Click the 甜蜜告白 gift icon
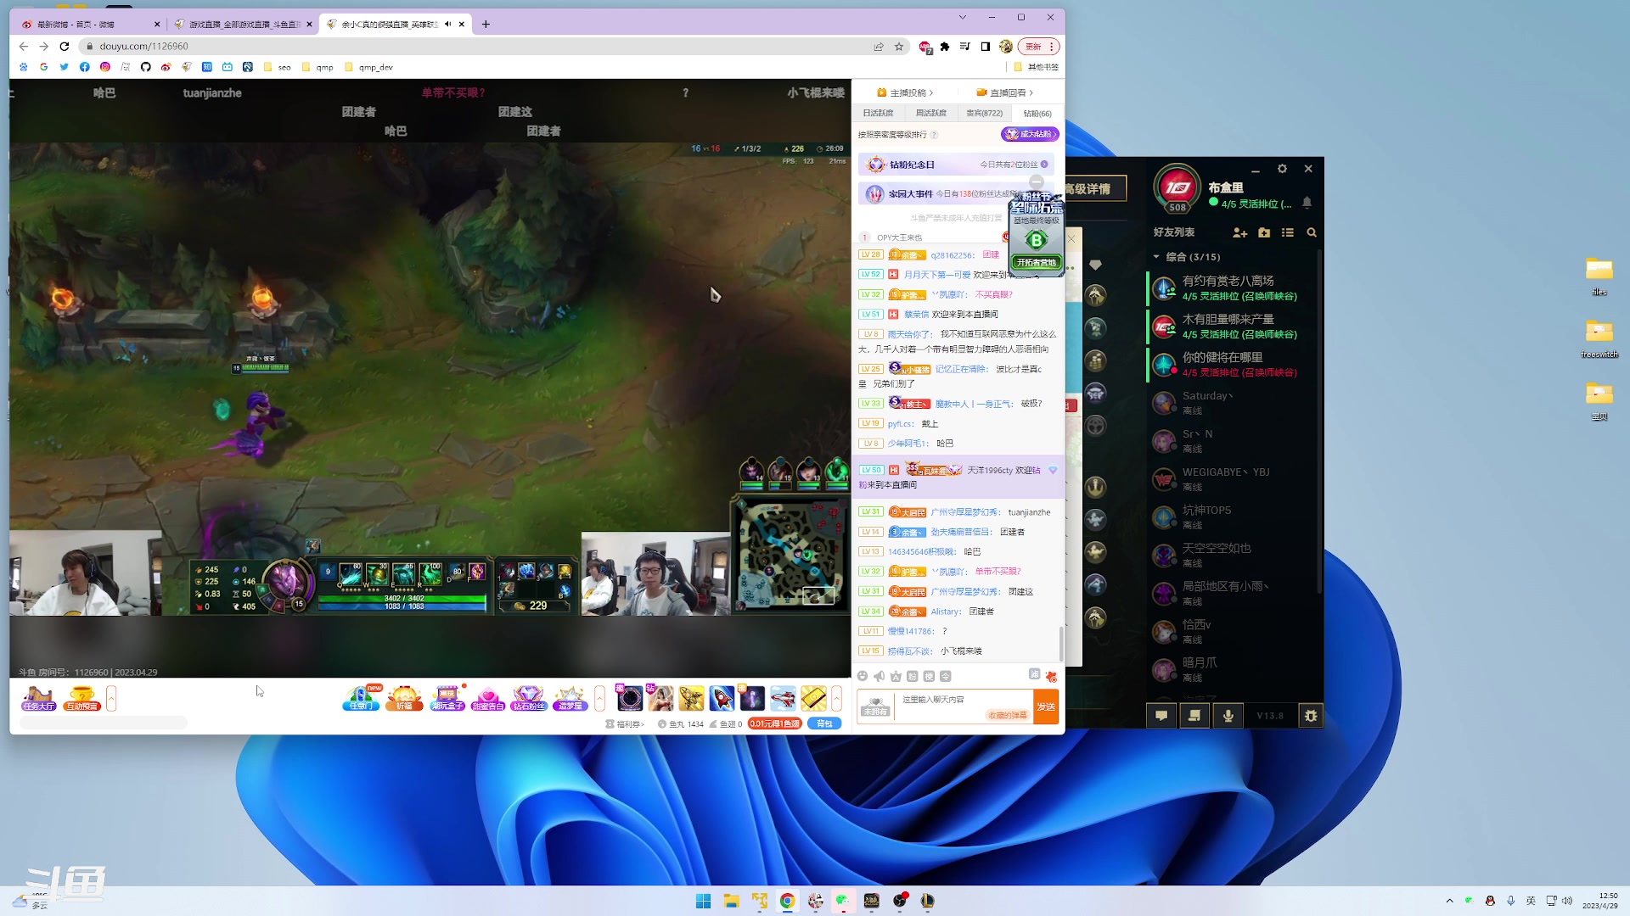Viewport: 1630px width, 916px height. (488, 698)
